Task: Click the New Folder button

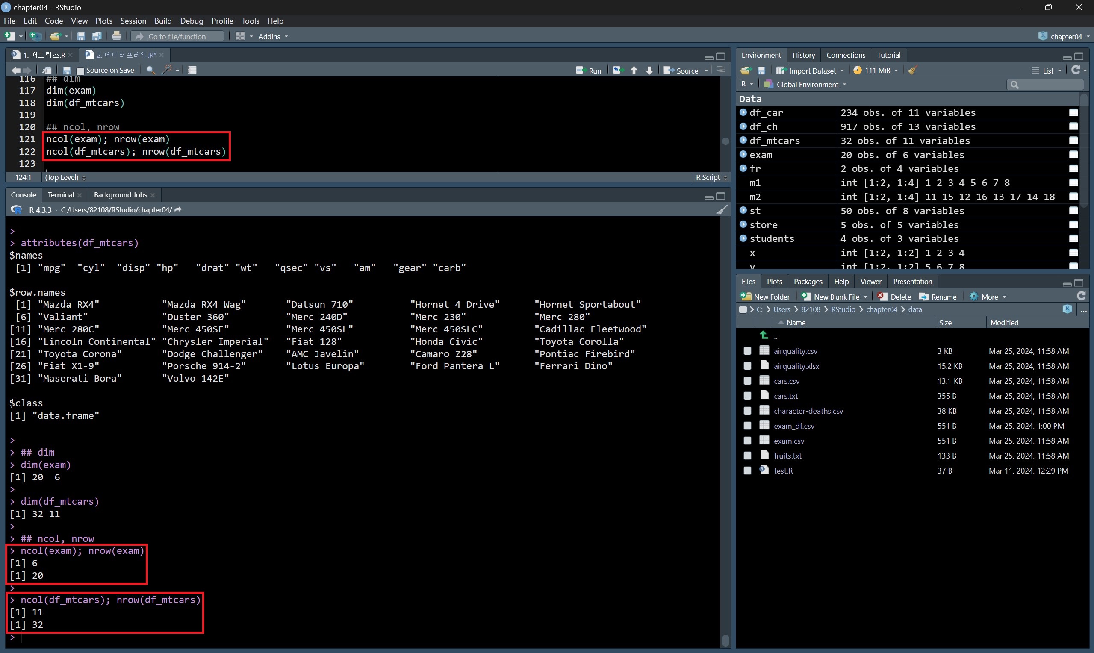Action: coord(766,297)
